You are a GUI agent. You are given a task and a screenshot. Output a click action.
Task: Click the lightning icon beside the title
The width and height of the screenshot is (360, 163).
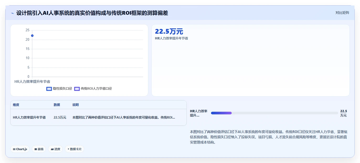click(12, 13)
